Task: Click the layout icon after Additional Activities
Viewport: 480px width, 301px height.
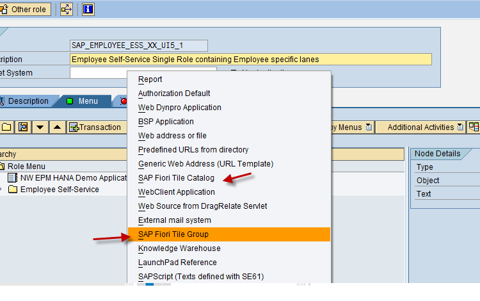Action: [x=474, y=127]
